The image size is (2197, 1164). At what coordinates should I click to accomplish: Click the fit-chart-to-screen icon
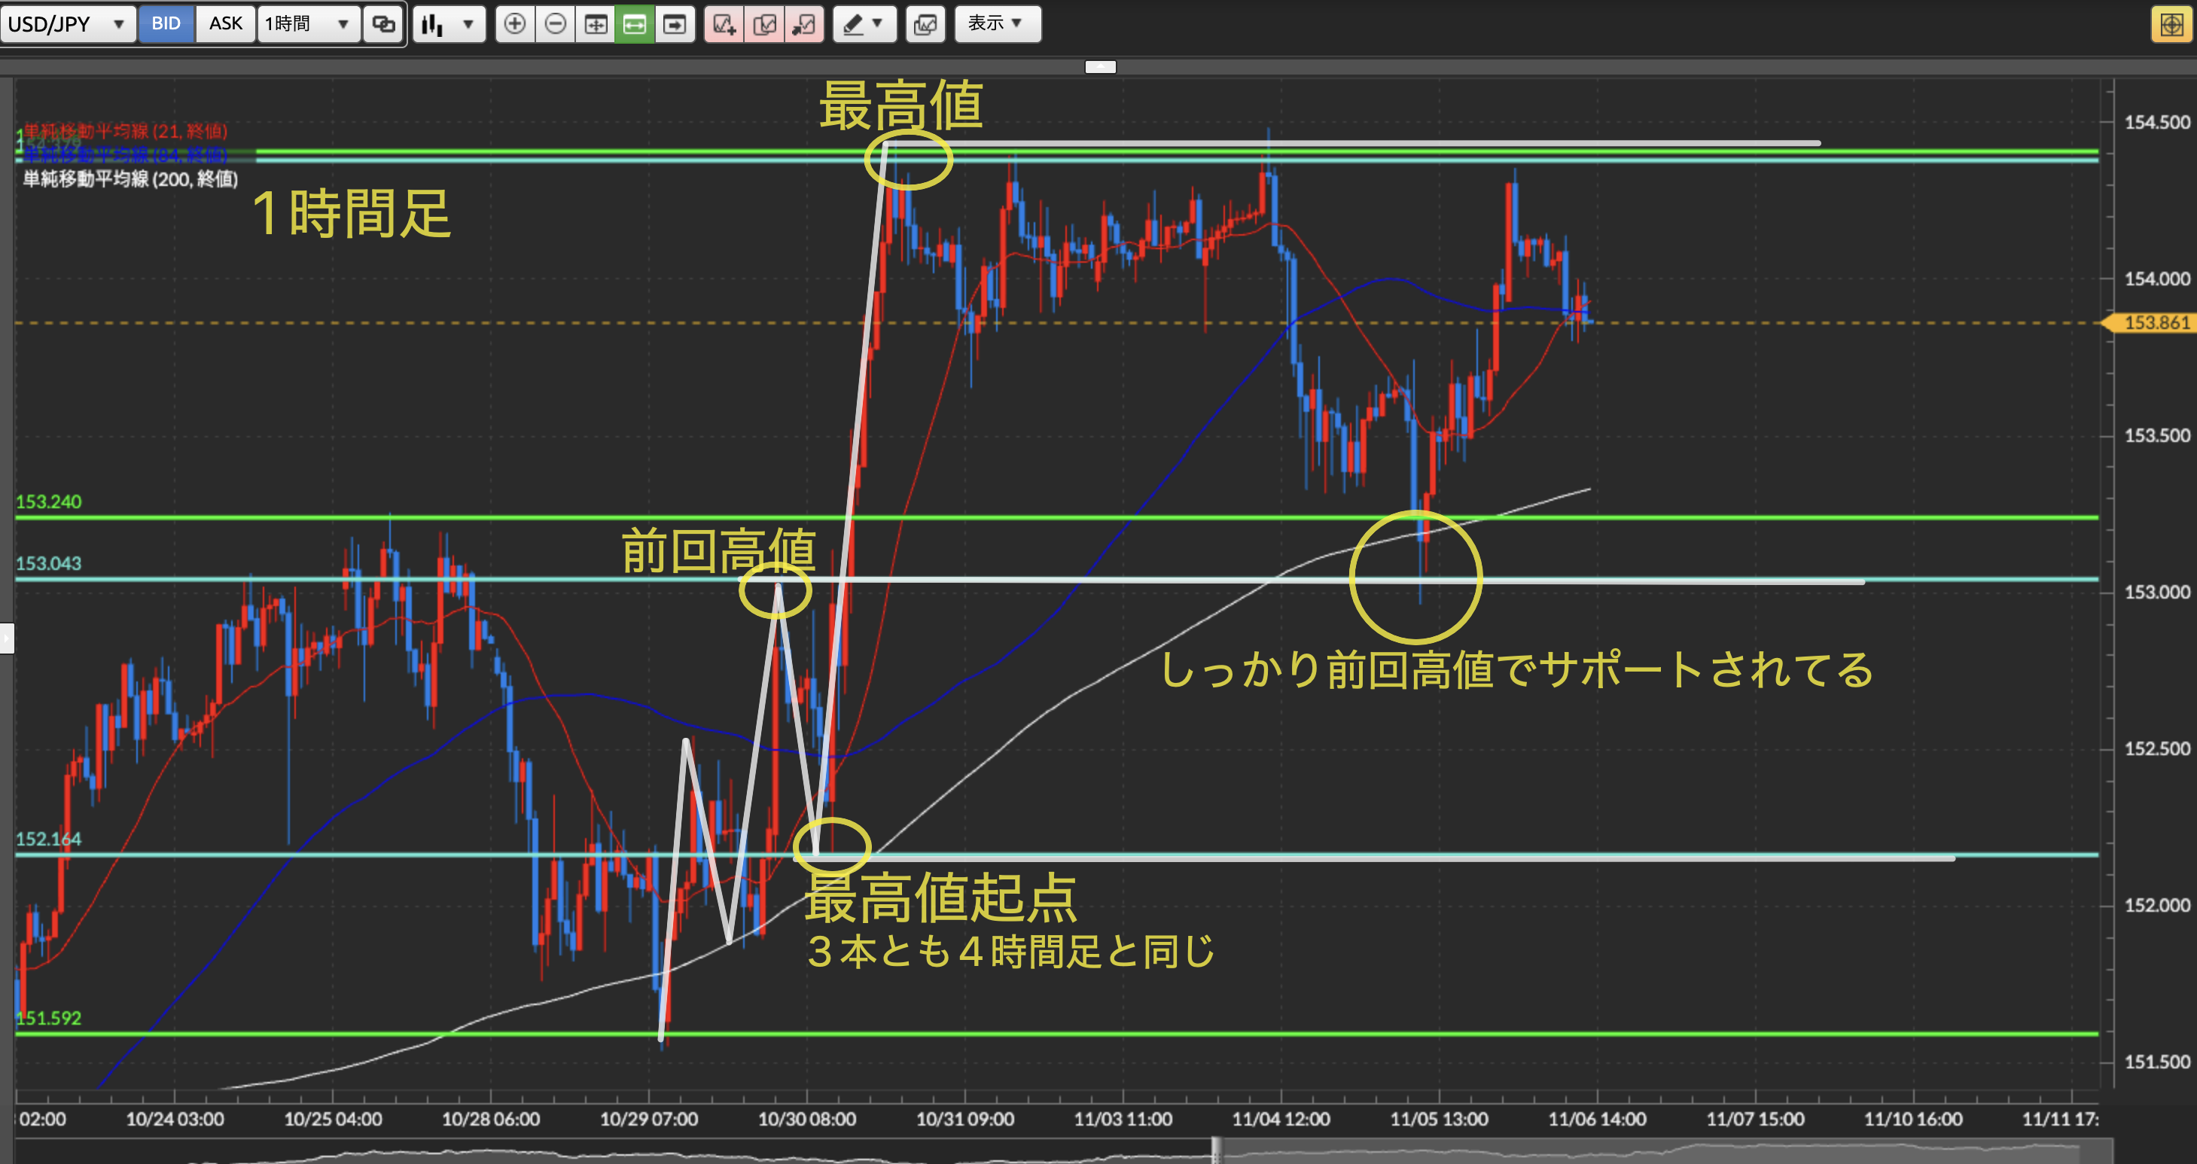[x=596, y=24]
